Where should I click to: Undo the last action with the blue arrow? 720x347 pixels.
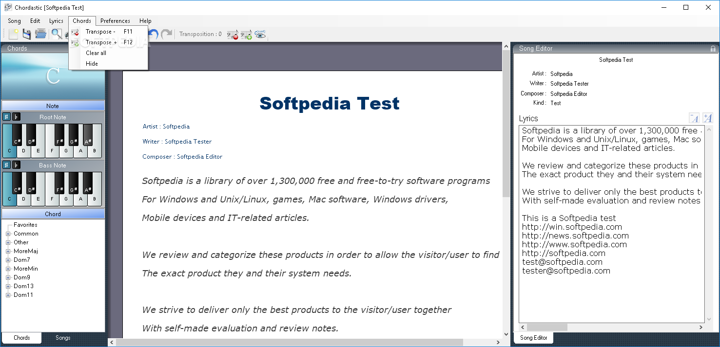(154, 34)
